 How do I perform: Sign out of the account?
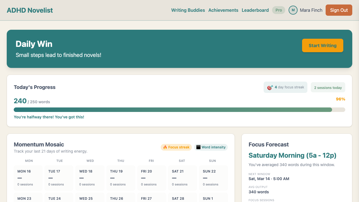coord(339,10)
